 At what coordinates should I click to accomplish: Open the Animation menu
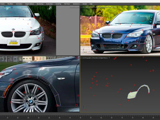pyautogui.click(x=19, y=4)
